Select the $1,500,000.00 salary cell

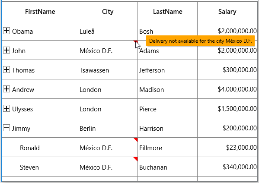point(227,108)
